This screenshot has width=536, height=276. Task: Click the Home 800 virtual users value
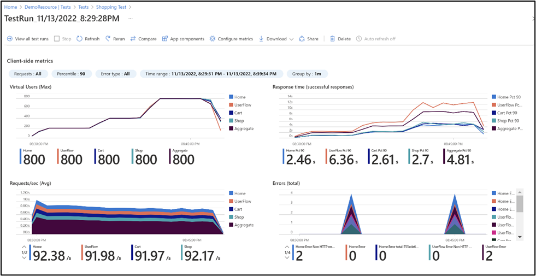coord(34,160)
